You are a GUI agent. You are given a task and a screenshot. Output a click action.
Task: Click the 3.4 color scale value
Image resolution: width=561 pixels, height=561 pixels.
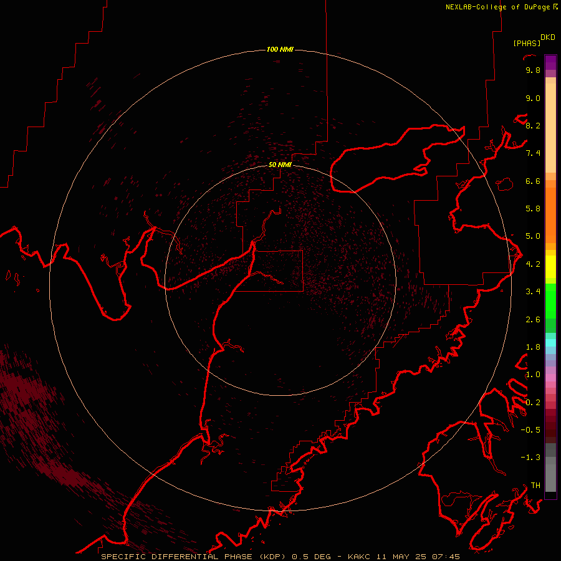tap(533, 292)
